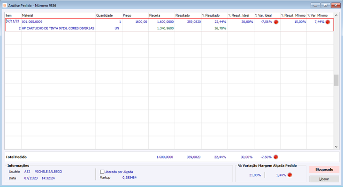Click the 22,44% value in item row

(x=220, y=22)
